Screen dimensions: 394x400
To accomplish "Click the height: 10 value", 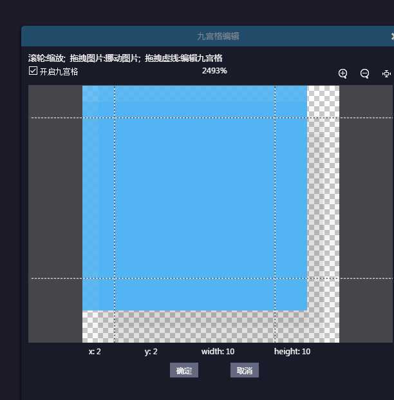I will point(292,352).
